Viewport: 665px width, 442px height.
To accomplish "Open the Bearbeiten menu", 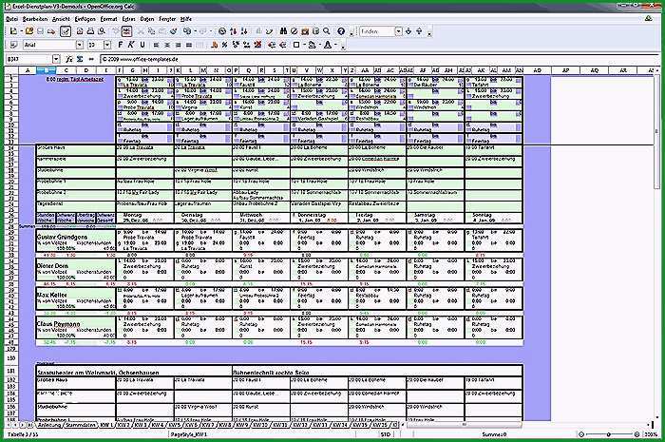I will (34, 19).
